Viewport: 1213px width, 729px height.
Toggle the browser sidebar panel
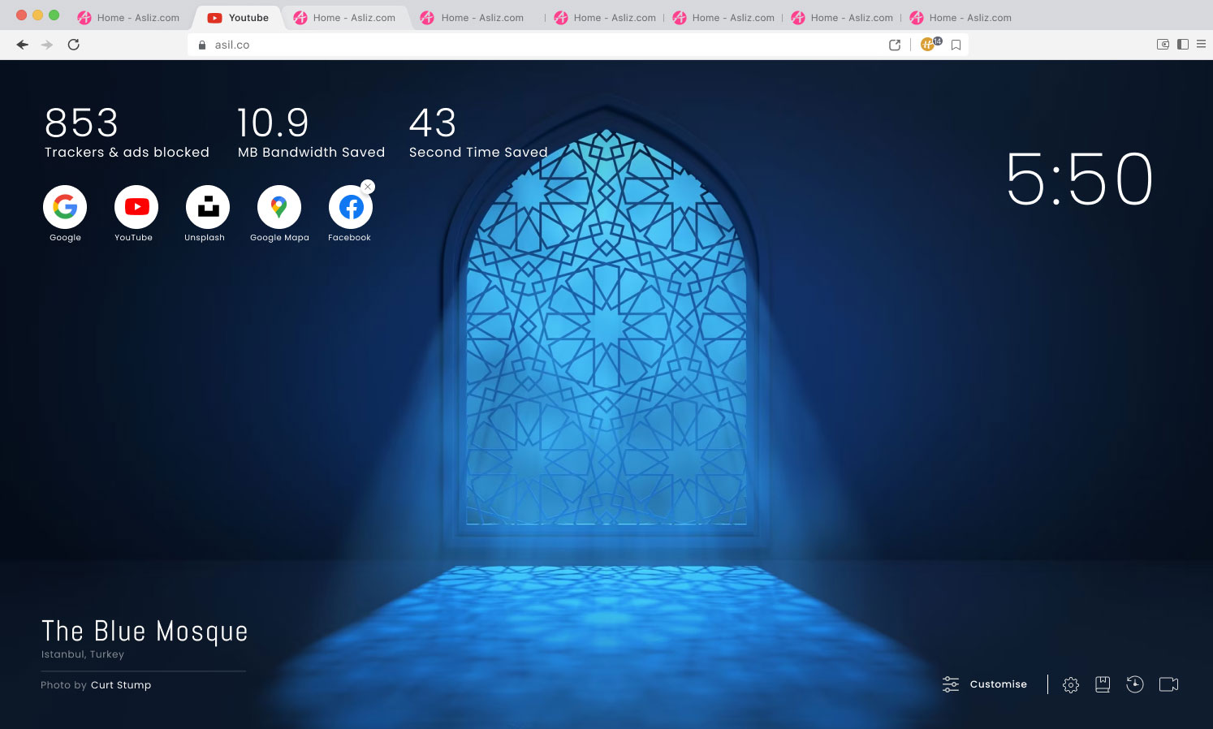[x=1183, y=45]
